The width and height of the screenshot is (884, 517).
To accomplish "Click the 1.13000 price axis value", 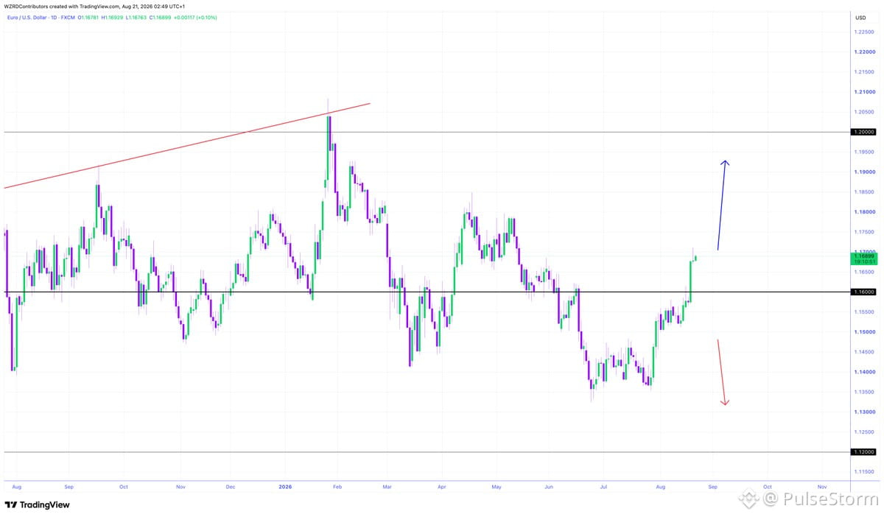I will coord(864,412).
